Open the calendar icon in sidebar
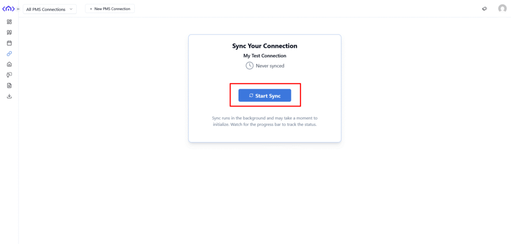This screenshot has width=511, height=244. tap(9, 43)
